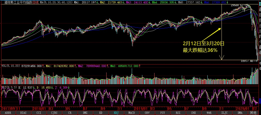261x115 pixels.
Task: Click the yellow 最大跌幅达36% annotation text
Action: (x=200, y=50)
